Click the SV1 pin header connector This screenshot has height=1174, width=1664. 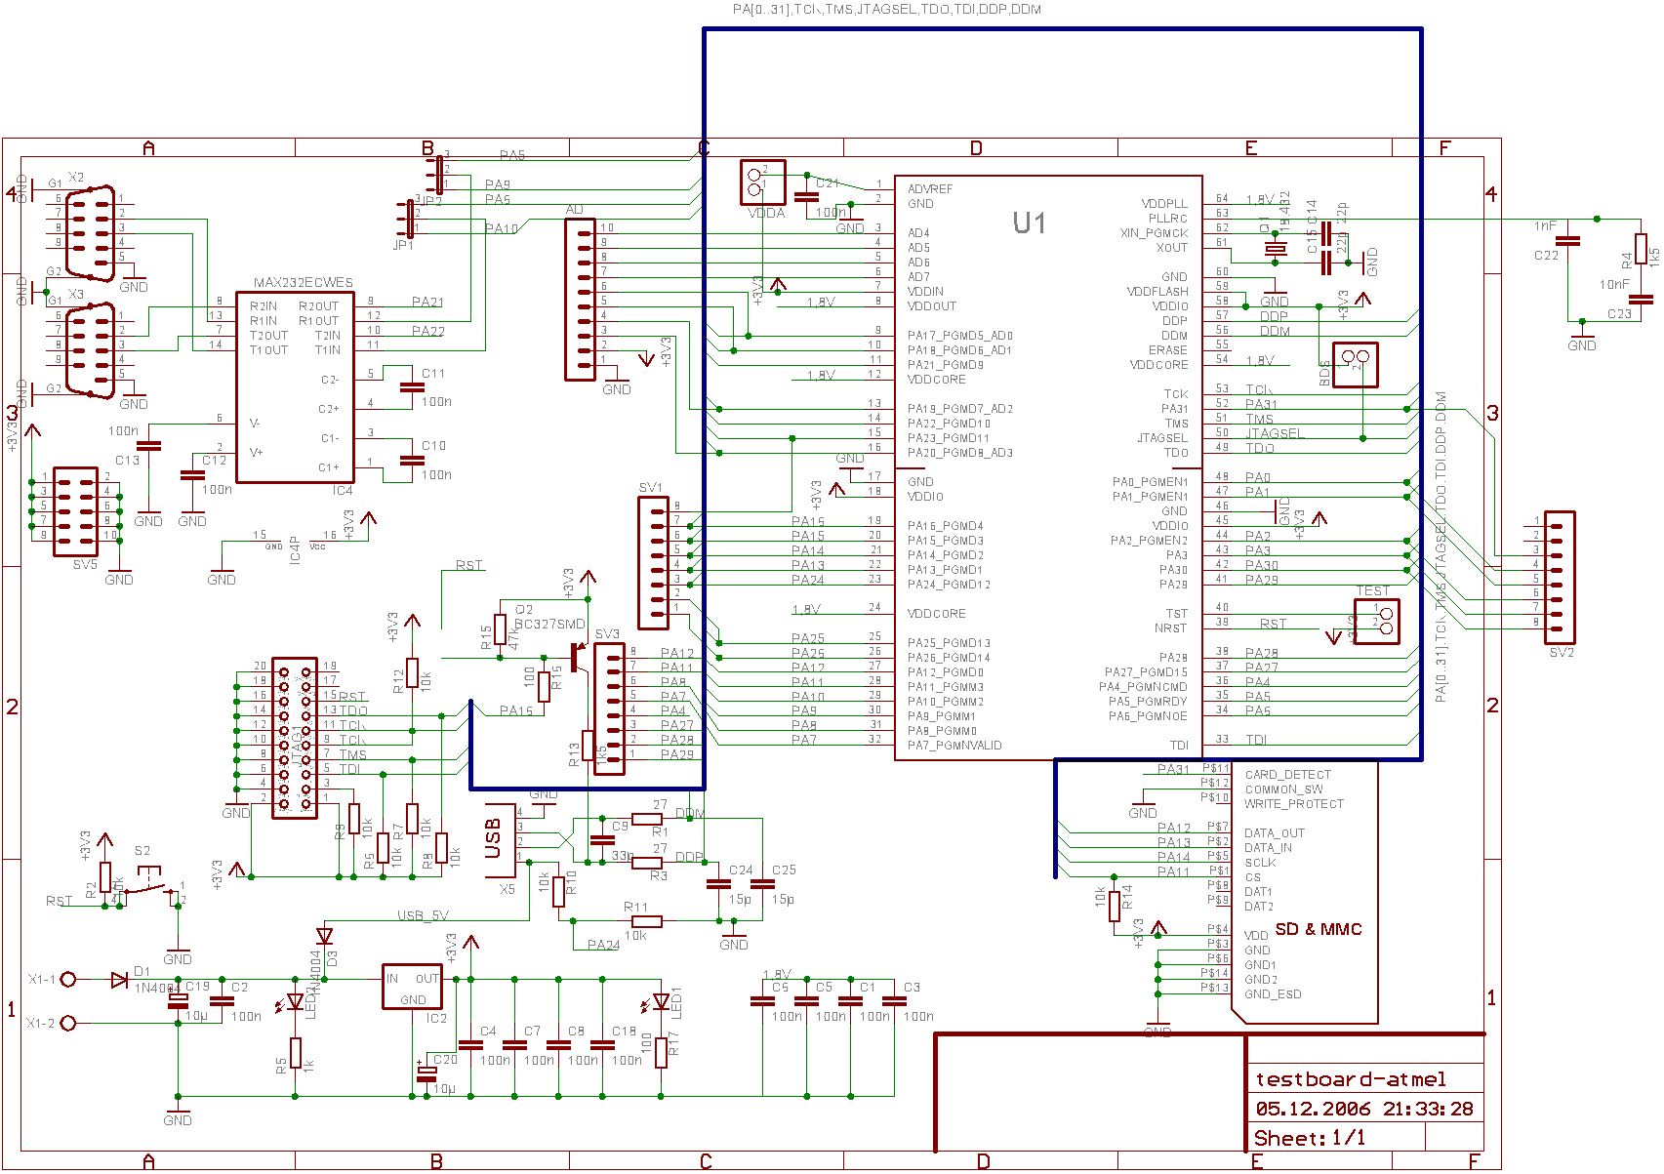(652, 561)
